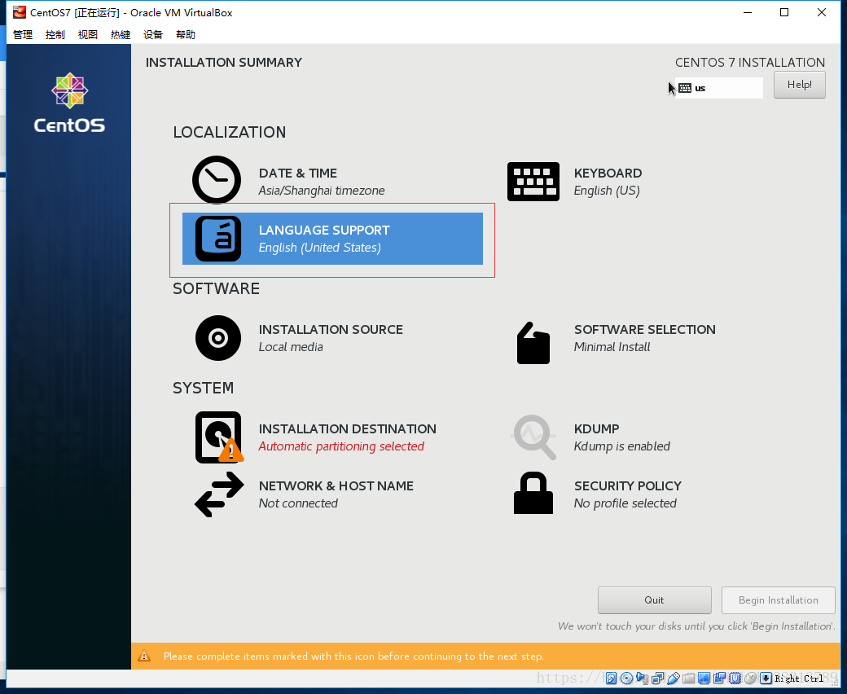Click the warning triangle icon in the bottom bar

point(144,656)
